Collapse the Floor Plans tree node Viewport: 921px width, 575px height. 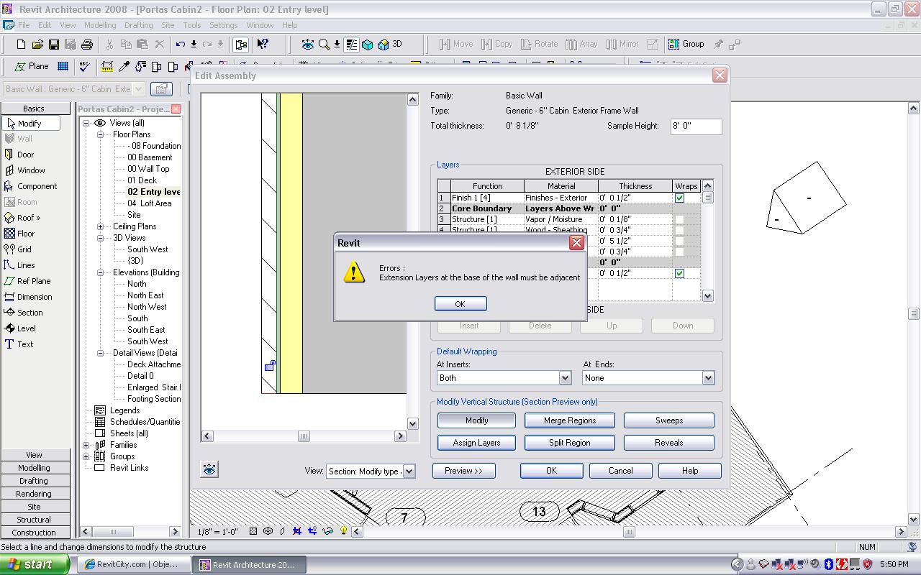pos(101,134)
